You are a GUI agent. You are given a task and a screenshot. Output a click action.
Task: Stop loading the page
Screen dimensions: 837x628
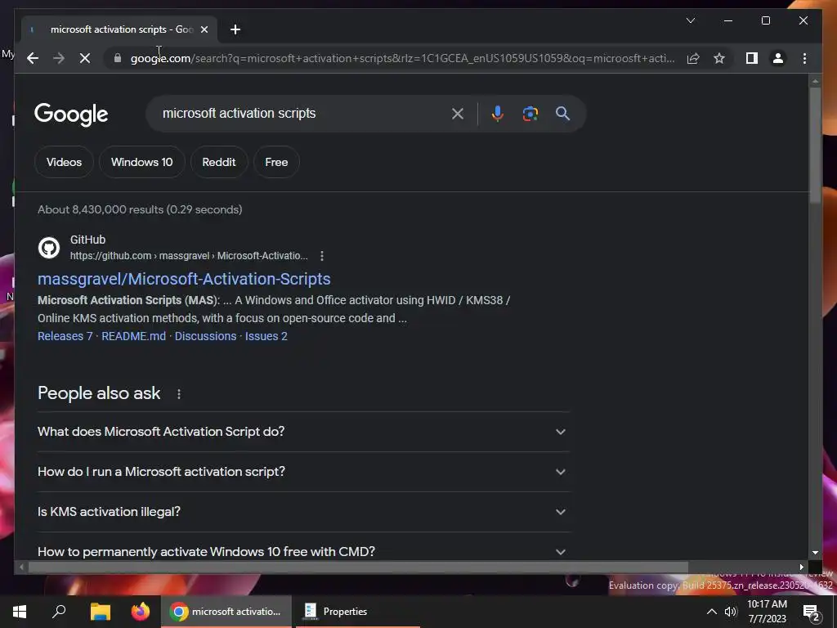[85, 58]
